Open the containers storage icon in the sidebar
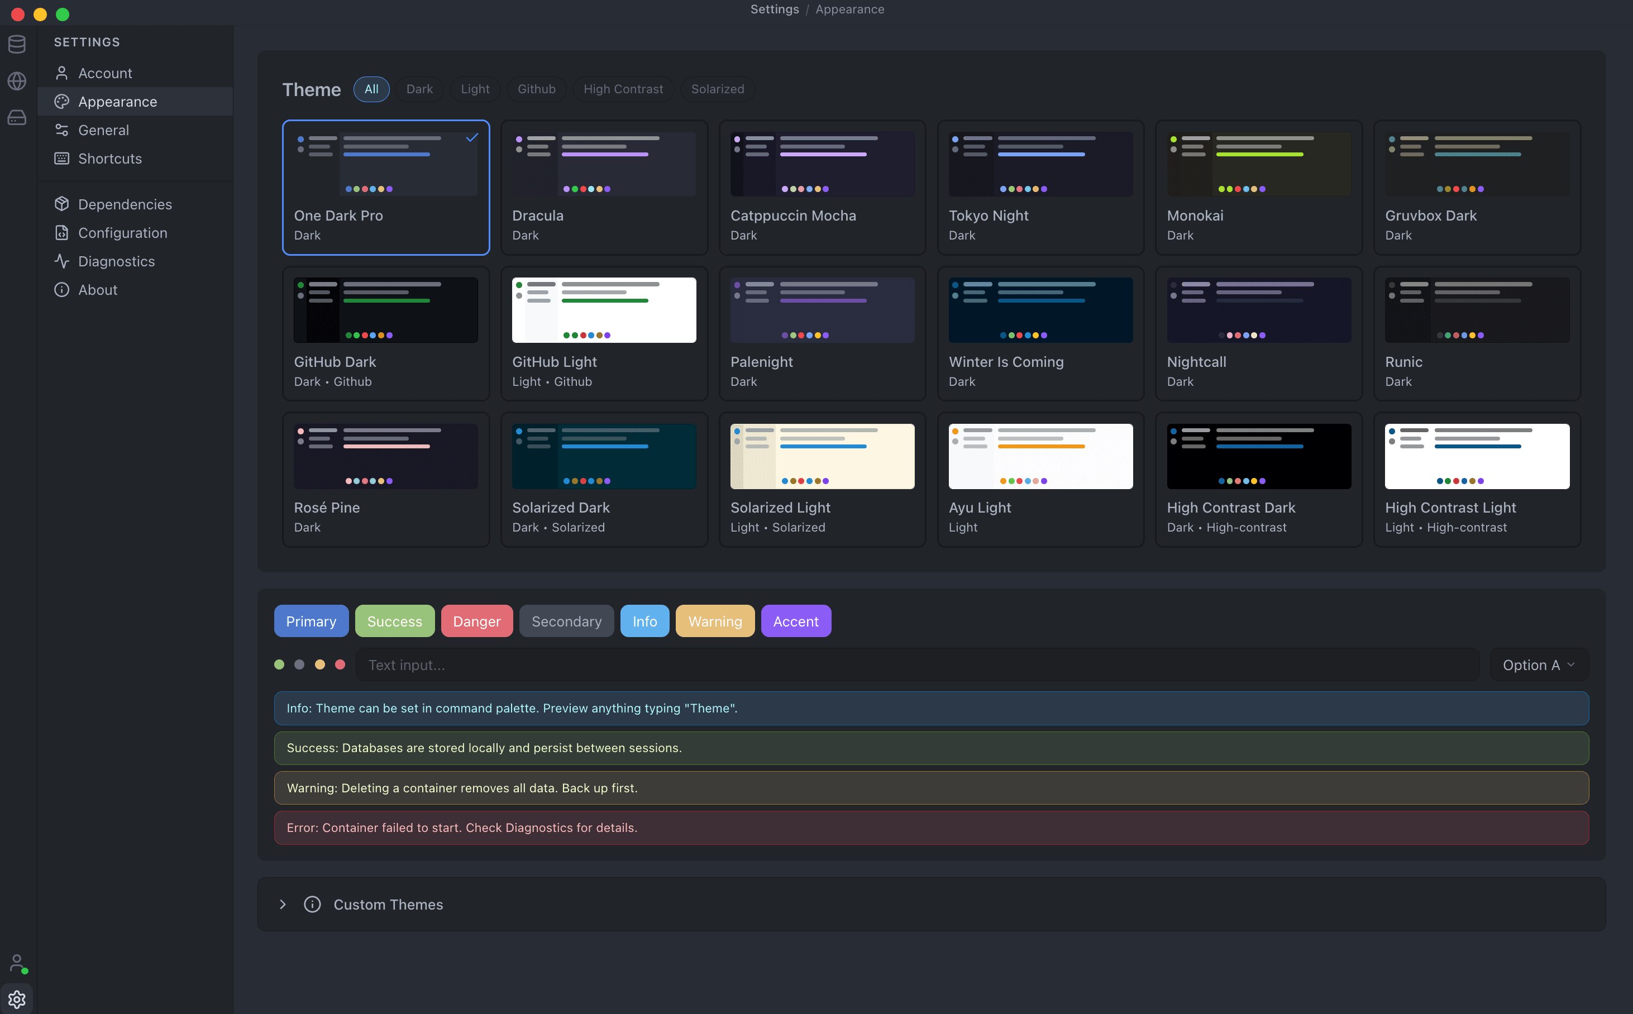This screenshot has height=1014, width=1633. (x=17, y=117)
